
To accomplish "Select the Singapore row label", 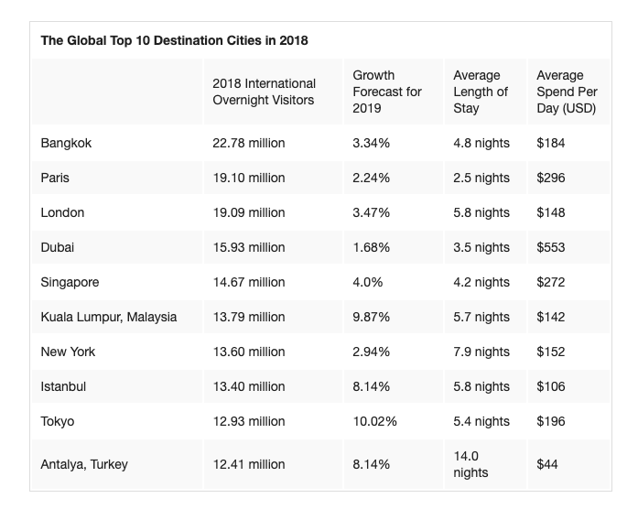I will pos(70,282).
